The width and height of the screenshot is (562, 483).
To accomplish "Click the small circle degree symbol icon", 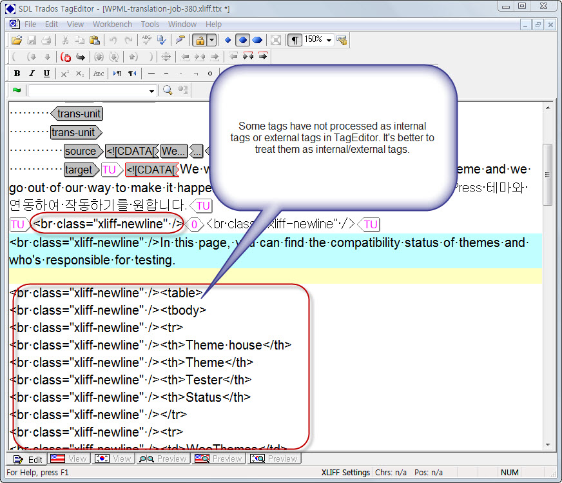I will click(x=210, y=74).
